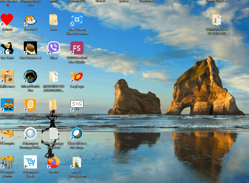Click the MicroWorlds Pro icon
This screenshot has width=249, height=183.
(30, 77)
